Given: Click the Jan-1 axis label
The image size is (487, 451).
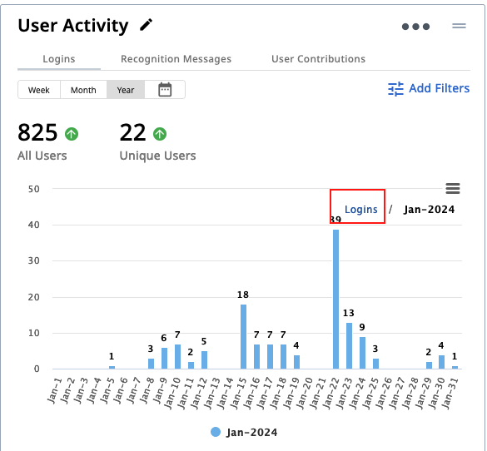Looking at the screenshot, I should tap(55, 390).
